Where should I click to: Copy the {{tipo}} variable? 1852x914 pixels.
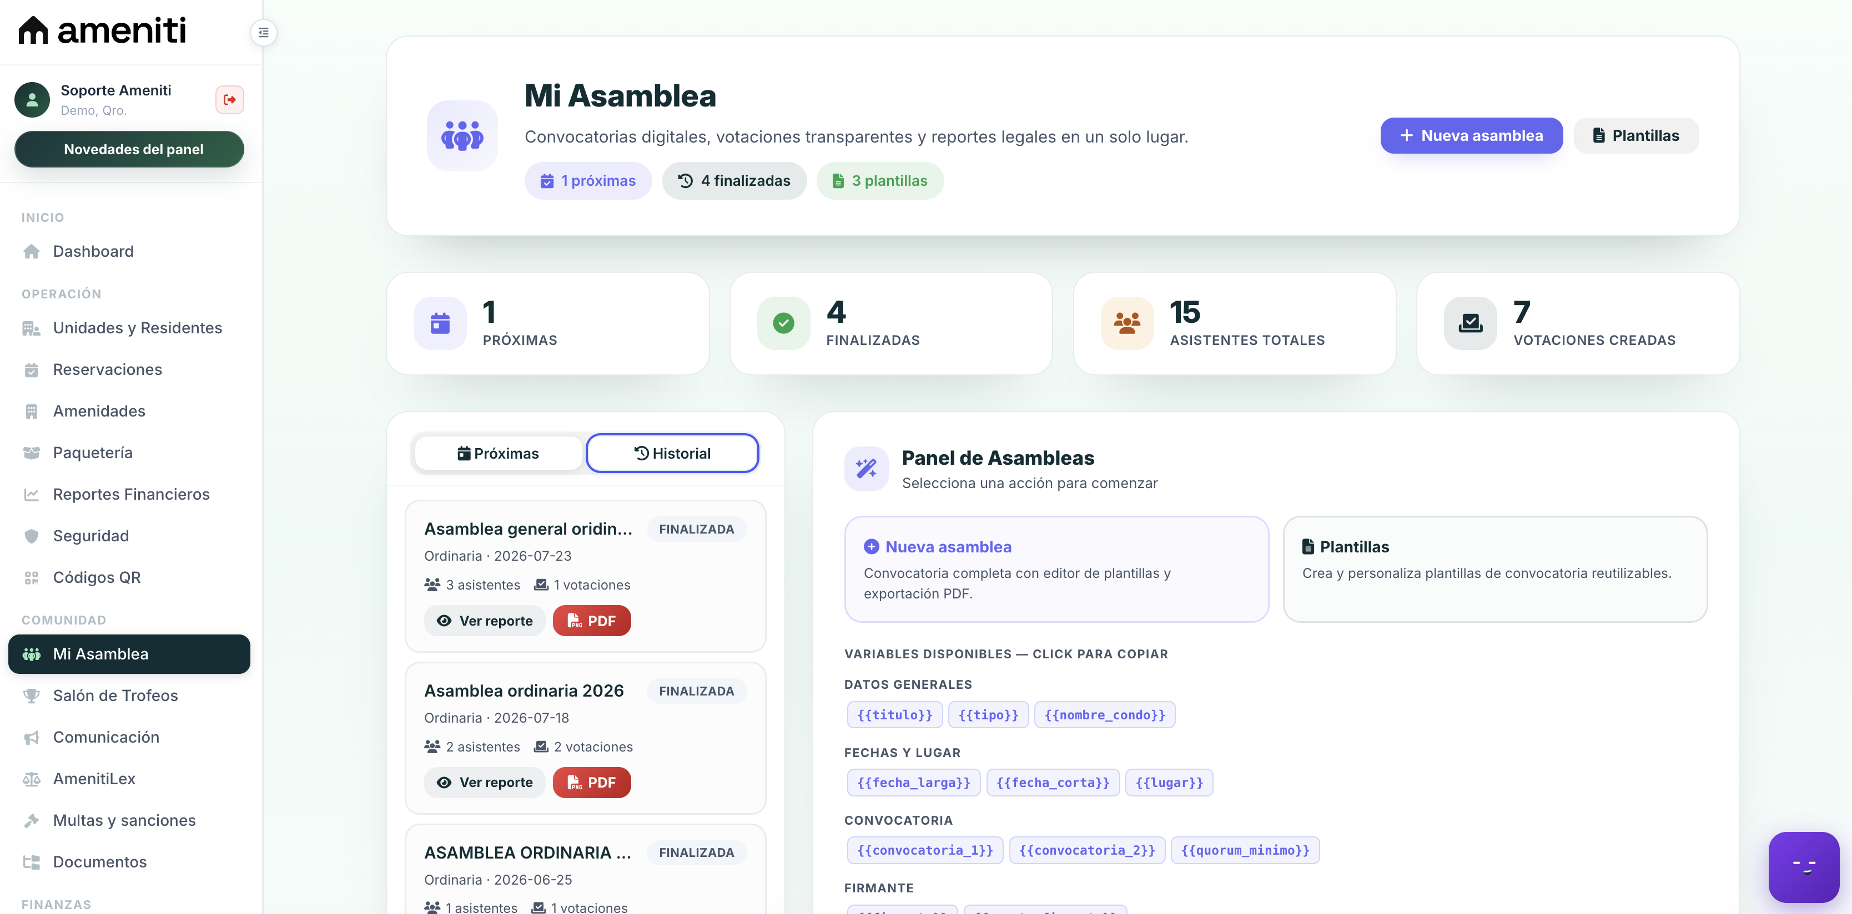coord(988,714)
